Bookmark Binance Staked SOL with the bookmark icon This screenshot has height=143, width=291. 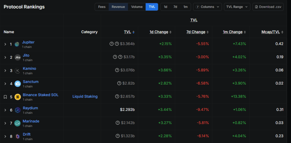[x=5, y=97]
